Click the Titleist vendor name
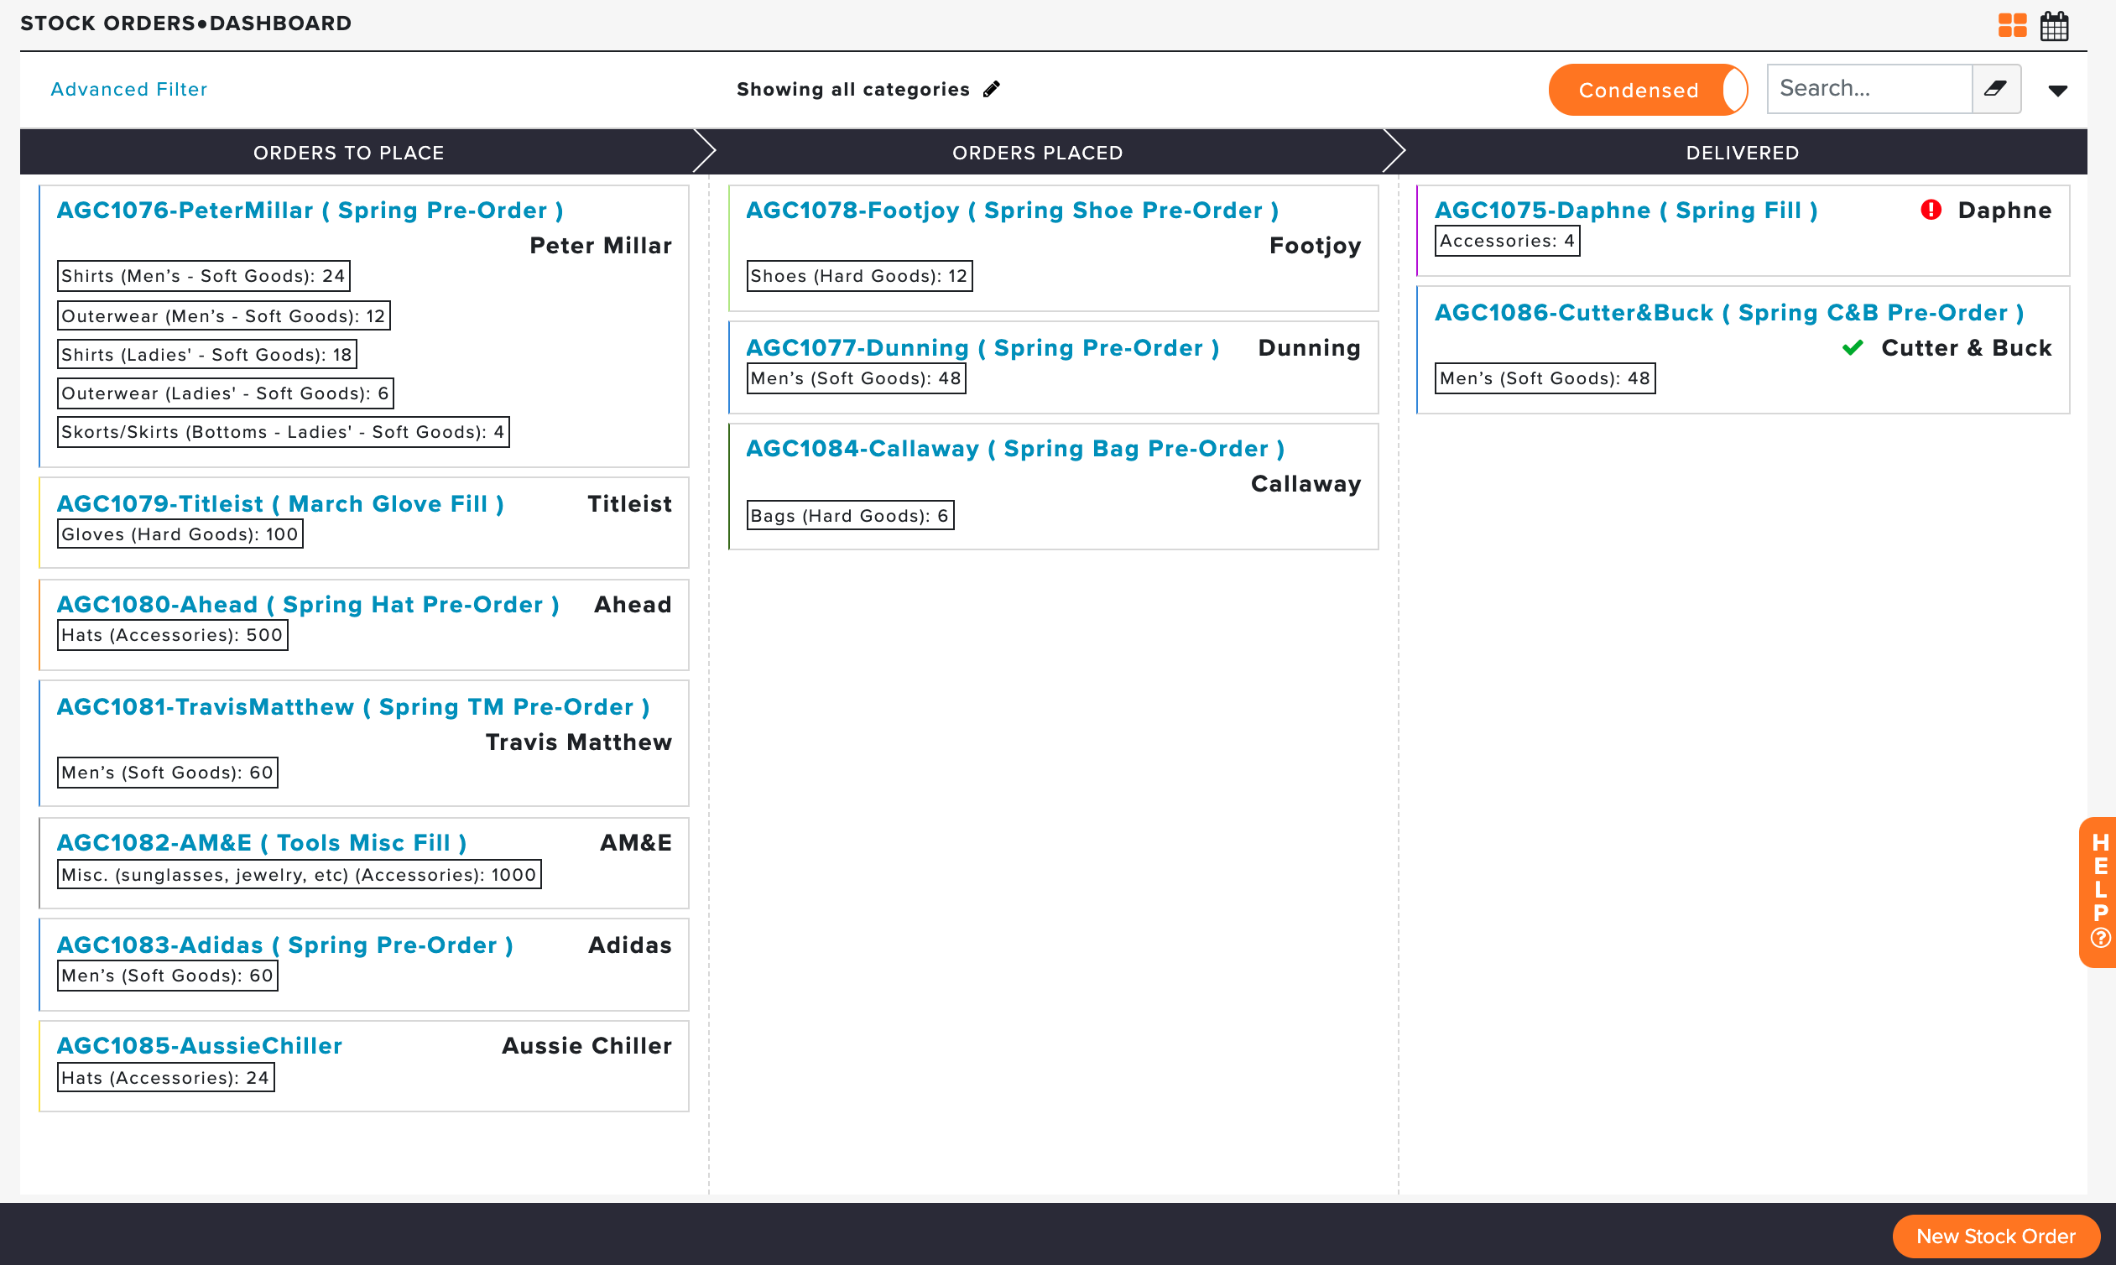The height and width of the screenshot is (1265, 2116). click(x=630, y=504)
